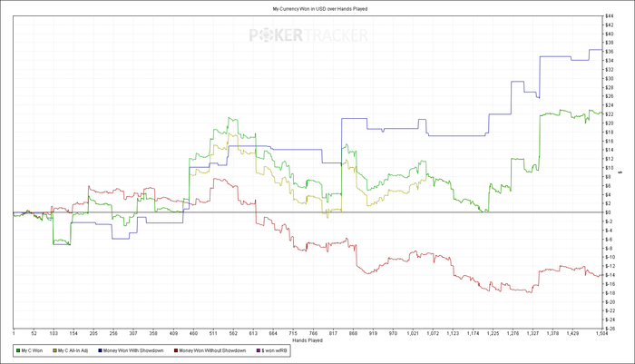Image resolution: width=635 pixels, height=364 pixels.
Task: Click the 817 x-axis tick label
Action: tap(333, 334)
